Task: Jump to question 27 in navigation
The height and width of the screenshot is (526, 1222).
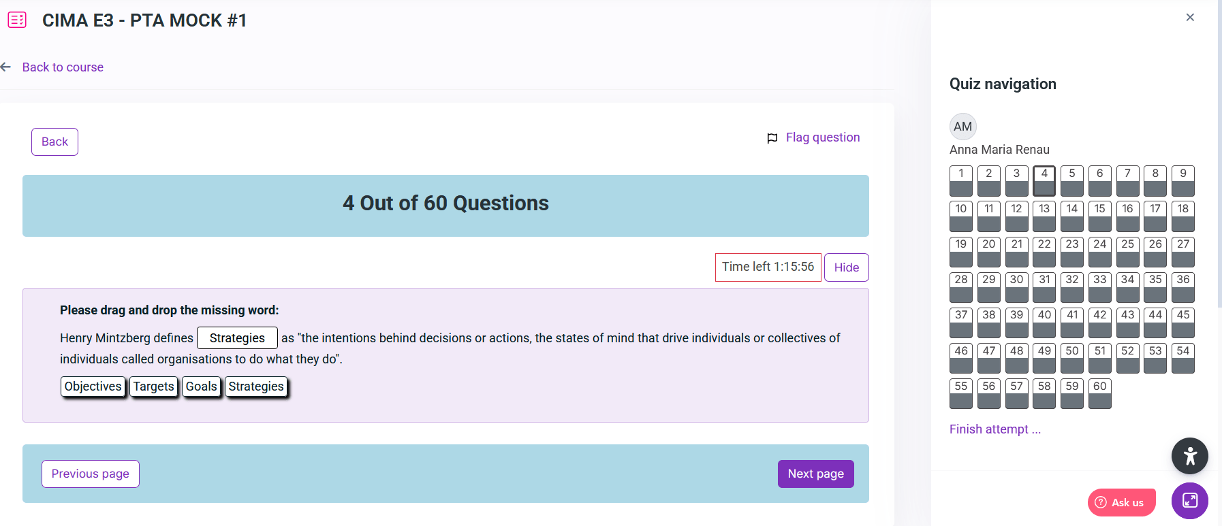Action: pyautogui.click(x=1182, y=251)
